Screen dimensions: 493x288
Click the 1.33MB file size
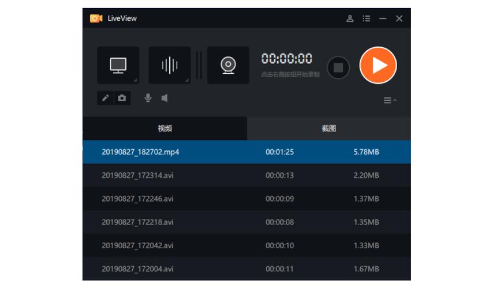coord(366,245)
